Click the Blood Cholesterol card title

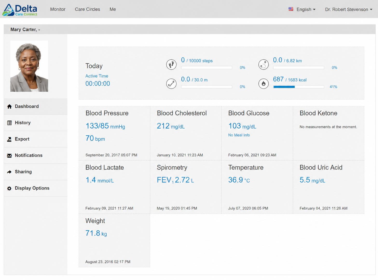(182, 113)
